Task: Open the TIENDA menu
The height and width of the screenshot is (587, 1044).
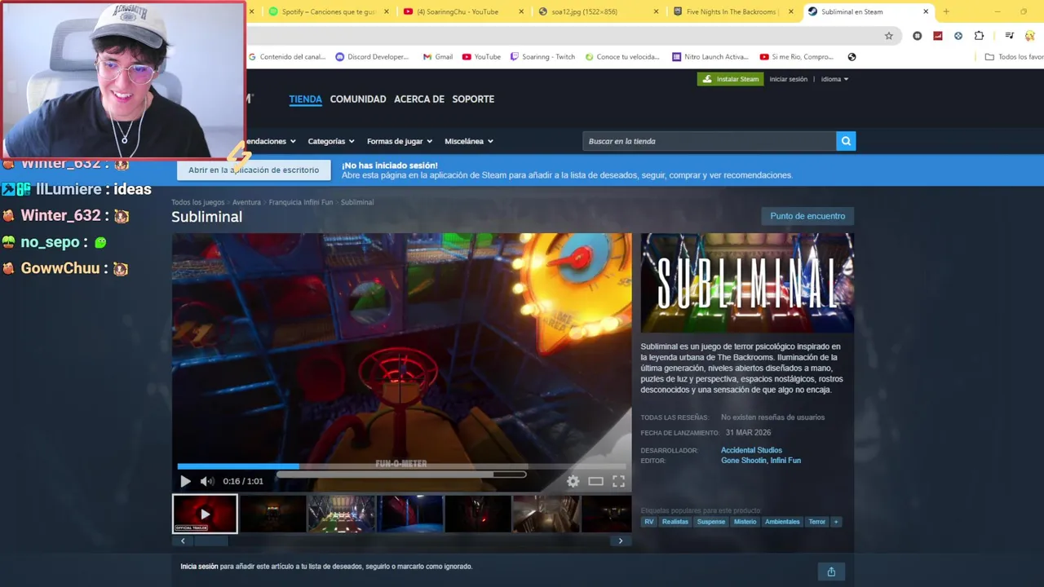Action: point(305,99)
